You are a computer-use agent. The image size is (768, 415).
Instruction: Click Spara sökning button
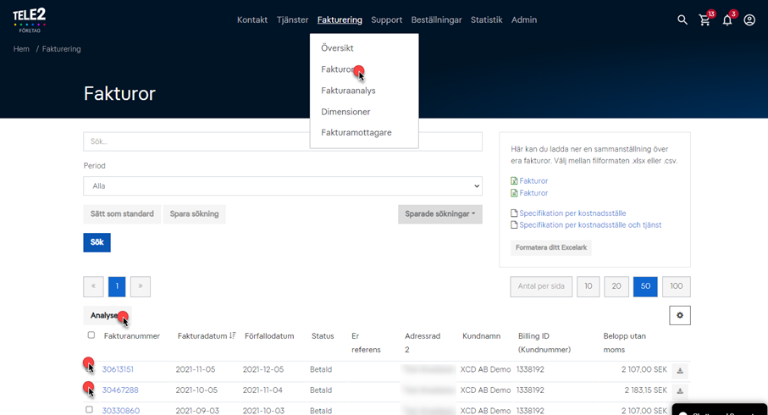pyautogui.click(x=195, y=214)
